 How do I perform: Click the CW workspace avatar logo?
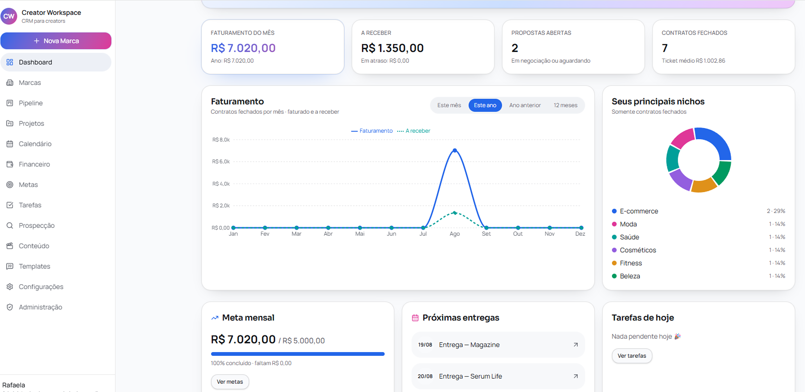pos(9,16)
